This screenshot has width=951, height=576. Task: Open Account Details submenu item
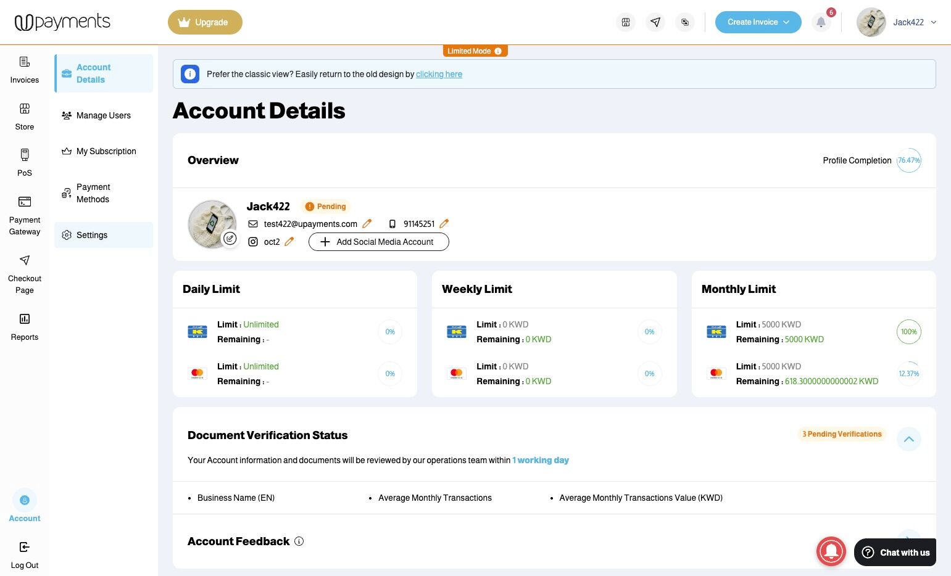(x=104, y=73)
